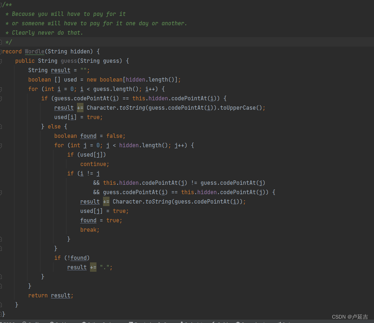Click the comment line 'Because you will have to pay for it'
Viewport: 374px width, 323px height.
69,14
